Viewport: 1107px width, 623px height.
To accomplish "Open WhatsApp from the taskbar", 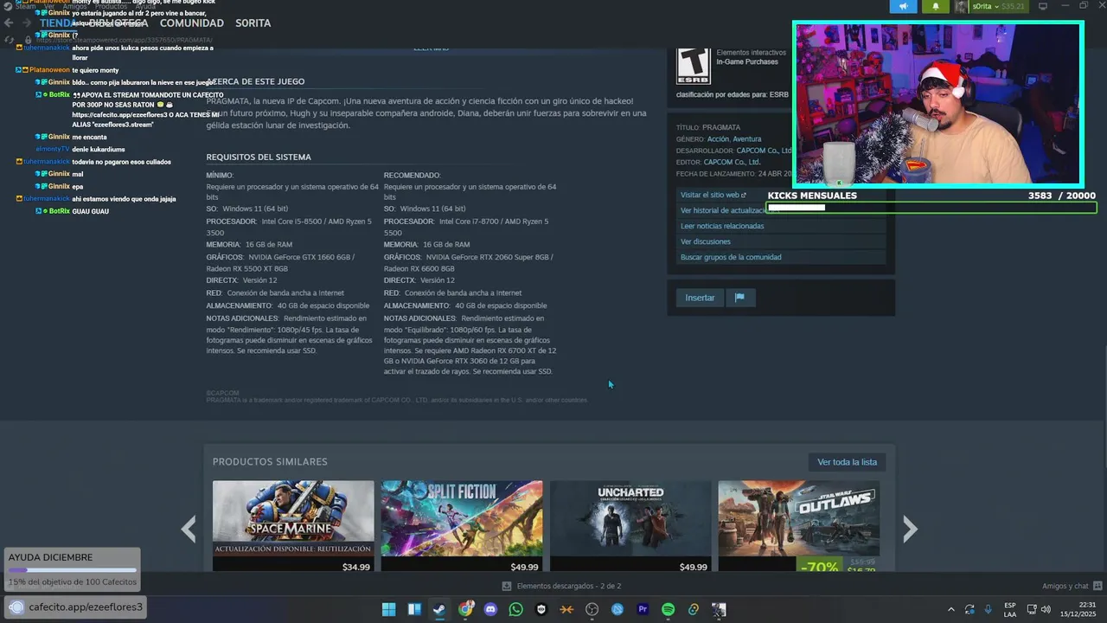I will pos(516,609).
